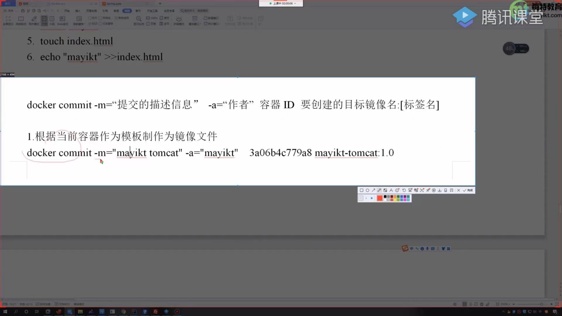Image resolution: width=562 pixels, height=316 pixels.
Task: Expand the 上课中 timer dropdown
Action: pyautogui.click(x=295, y=4)
